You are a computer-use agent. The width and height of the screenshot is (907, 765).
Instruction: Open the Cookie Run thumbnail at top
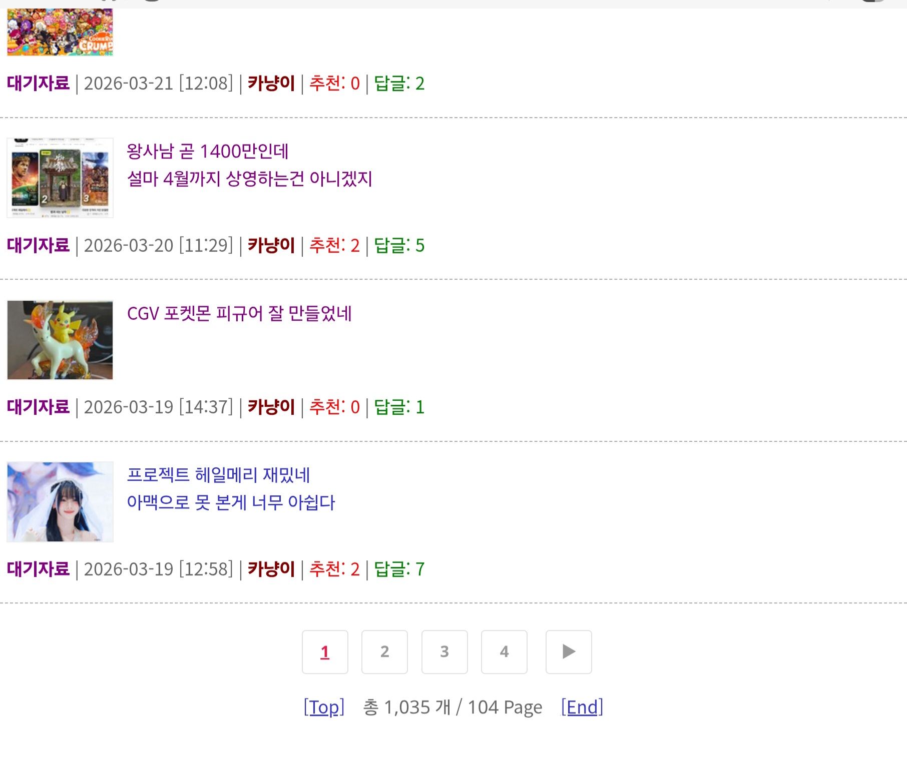[60, 32]
